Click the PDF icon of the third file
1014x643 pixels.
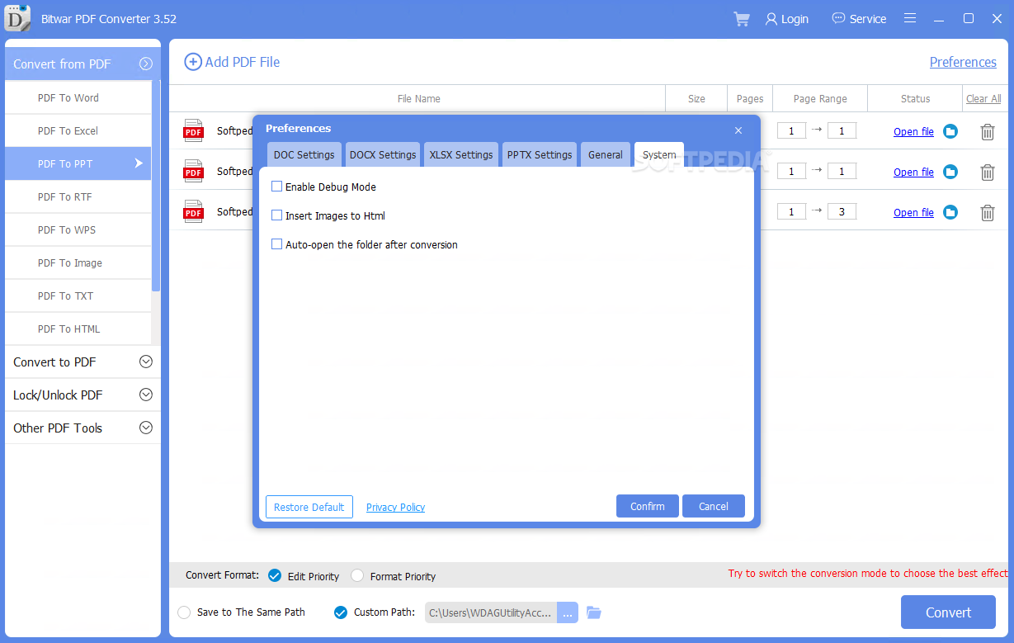(x=193, y=211)
